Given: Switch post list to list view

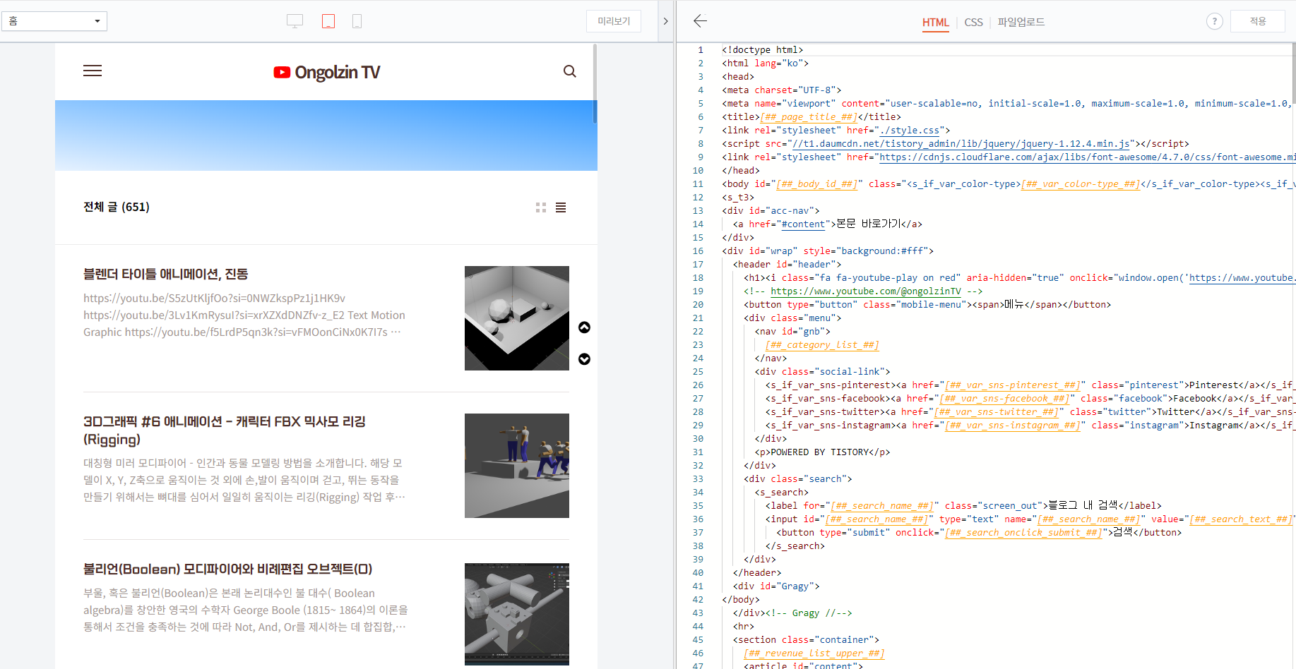Looking at the screenshot, I should click(561, 207).
